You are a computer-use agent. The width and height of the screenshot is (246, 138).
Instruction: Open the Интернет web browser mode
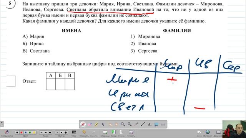click(x=208, y=133)
